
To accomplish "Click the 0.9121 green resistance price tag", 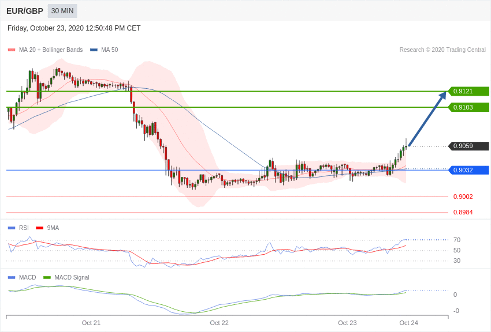I will [469, 91].
